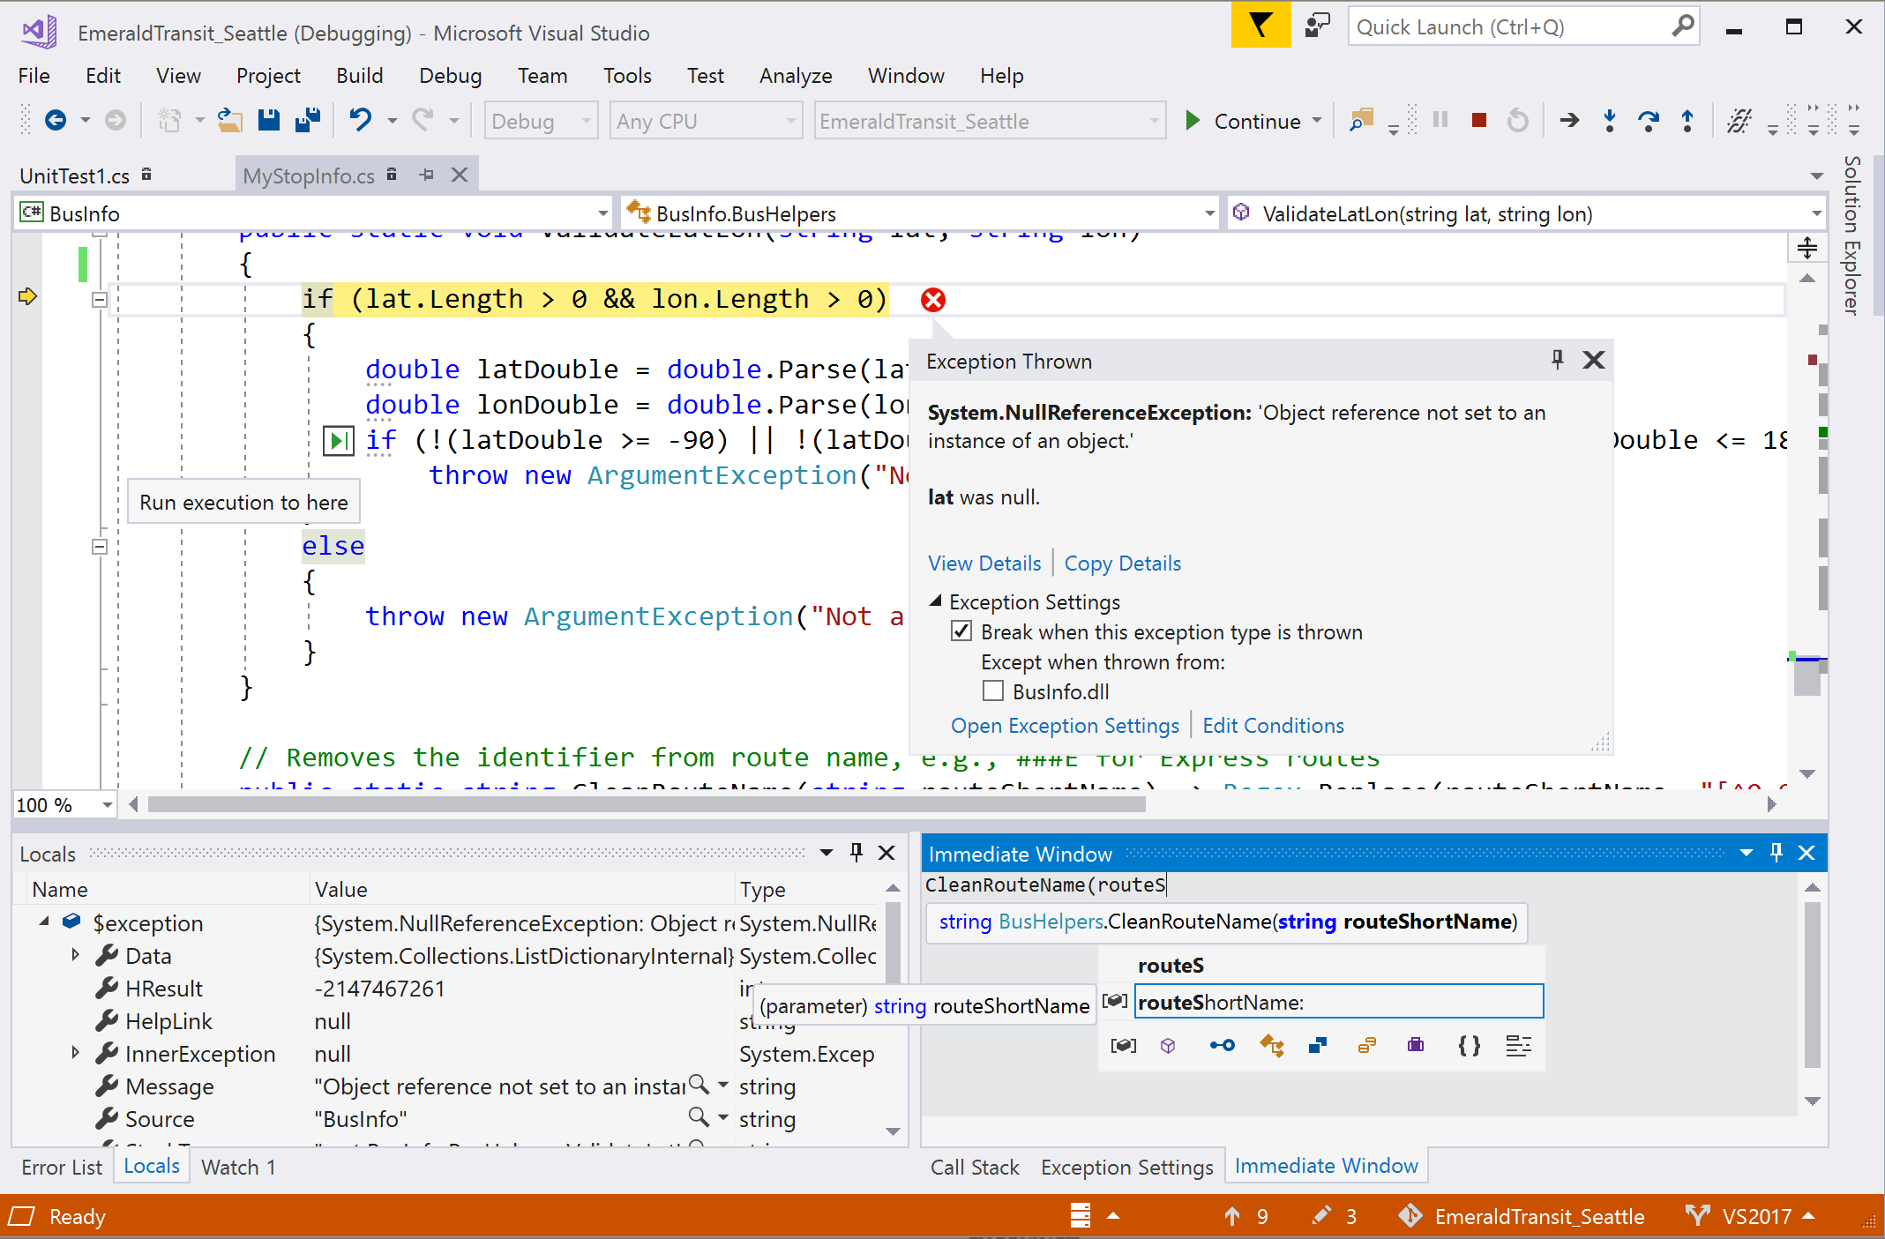The height and width of the screenshot is (1239, 1885).
Task: Click the Copy Details link in exception dialog
Action: pos(1123,563)
